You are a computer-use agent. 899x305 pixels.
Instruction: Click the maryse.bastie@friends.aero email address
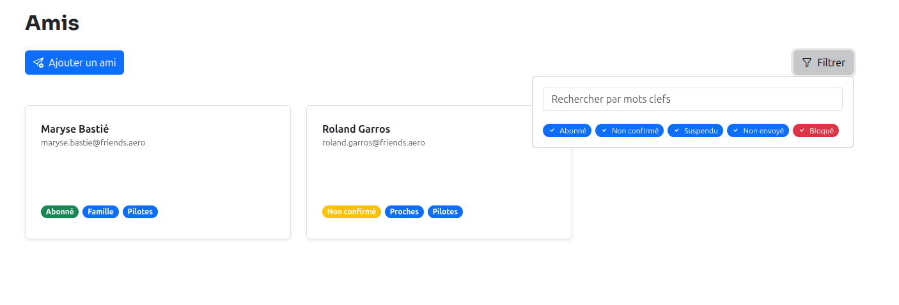click(93, 143)
